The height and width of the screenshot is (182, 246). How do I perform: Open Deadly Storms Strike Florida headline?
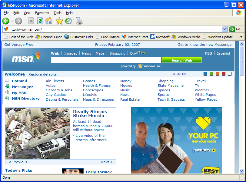pyautogui.click(x=90, y=113)
